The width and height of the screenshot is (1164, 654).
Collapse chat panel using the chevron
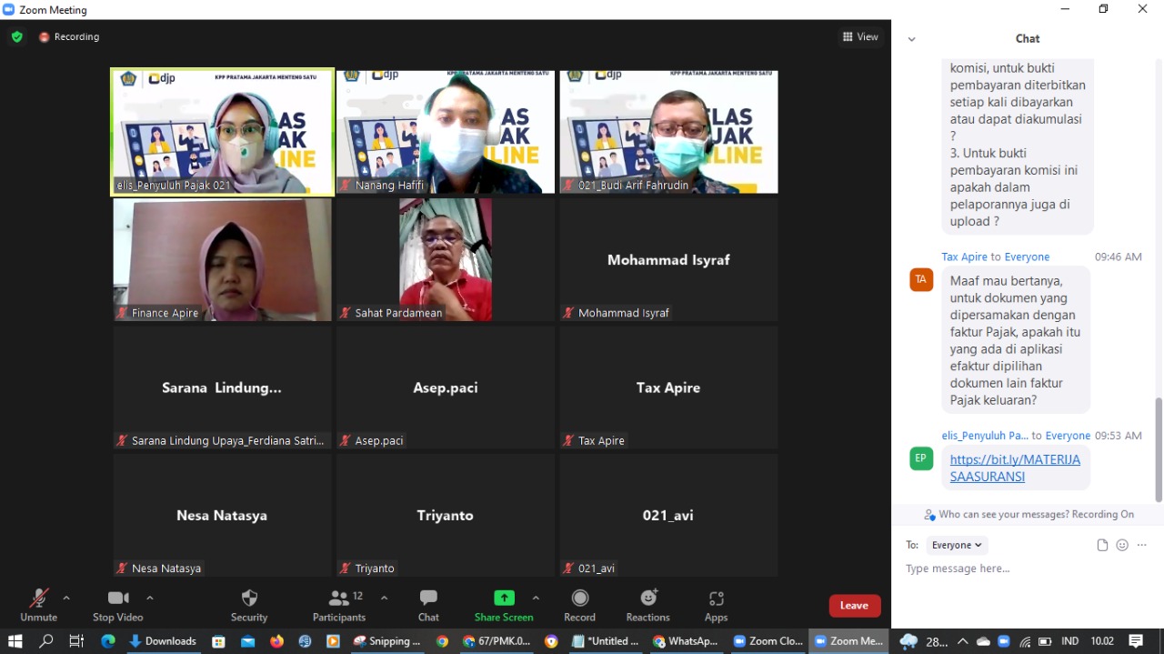pos(912,39)
